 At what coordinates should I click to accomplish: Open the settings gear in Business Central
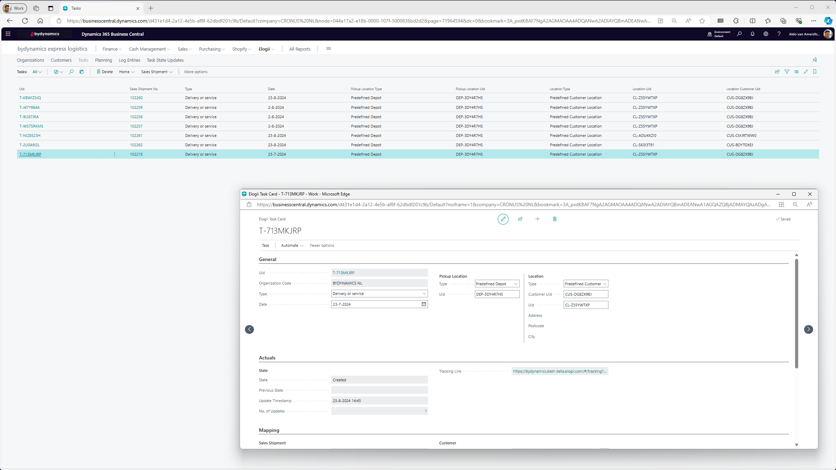click(766, 34)
